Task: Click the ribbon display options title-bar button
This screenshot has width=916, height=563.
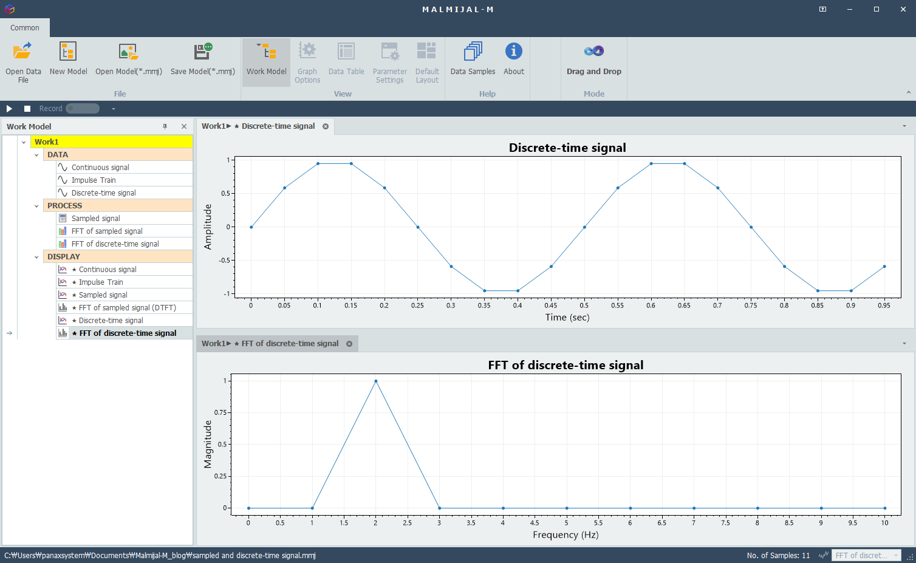Action: (x=822, y=9)
